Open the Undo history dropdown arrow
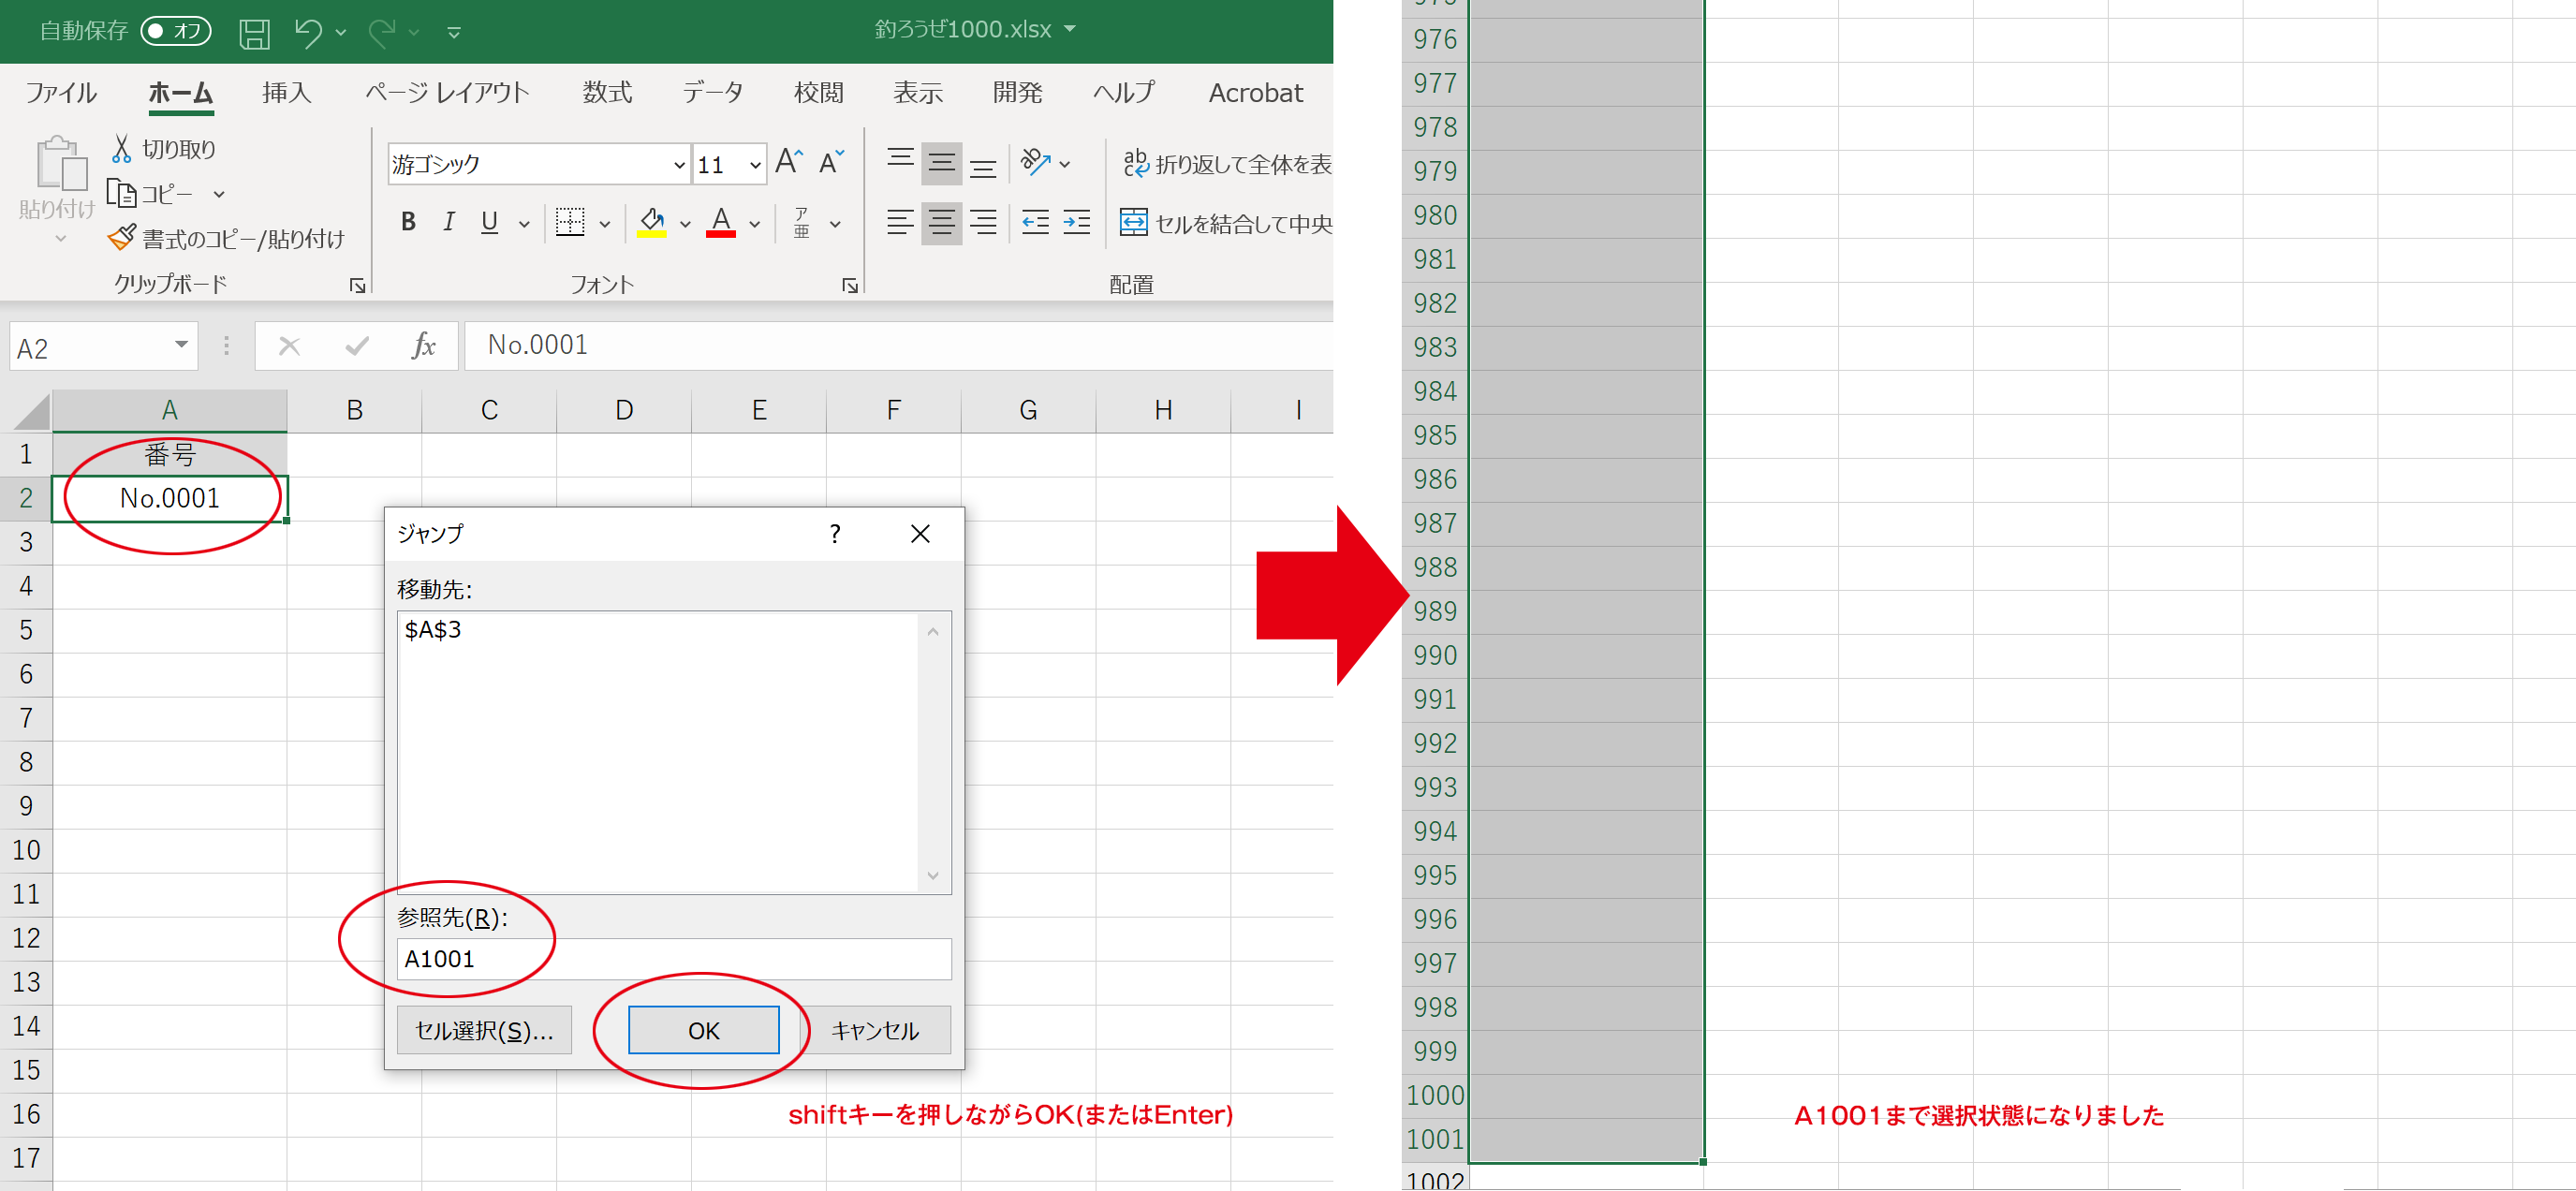This screenshot has width=2576, height=1191. tap(341, 33)
